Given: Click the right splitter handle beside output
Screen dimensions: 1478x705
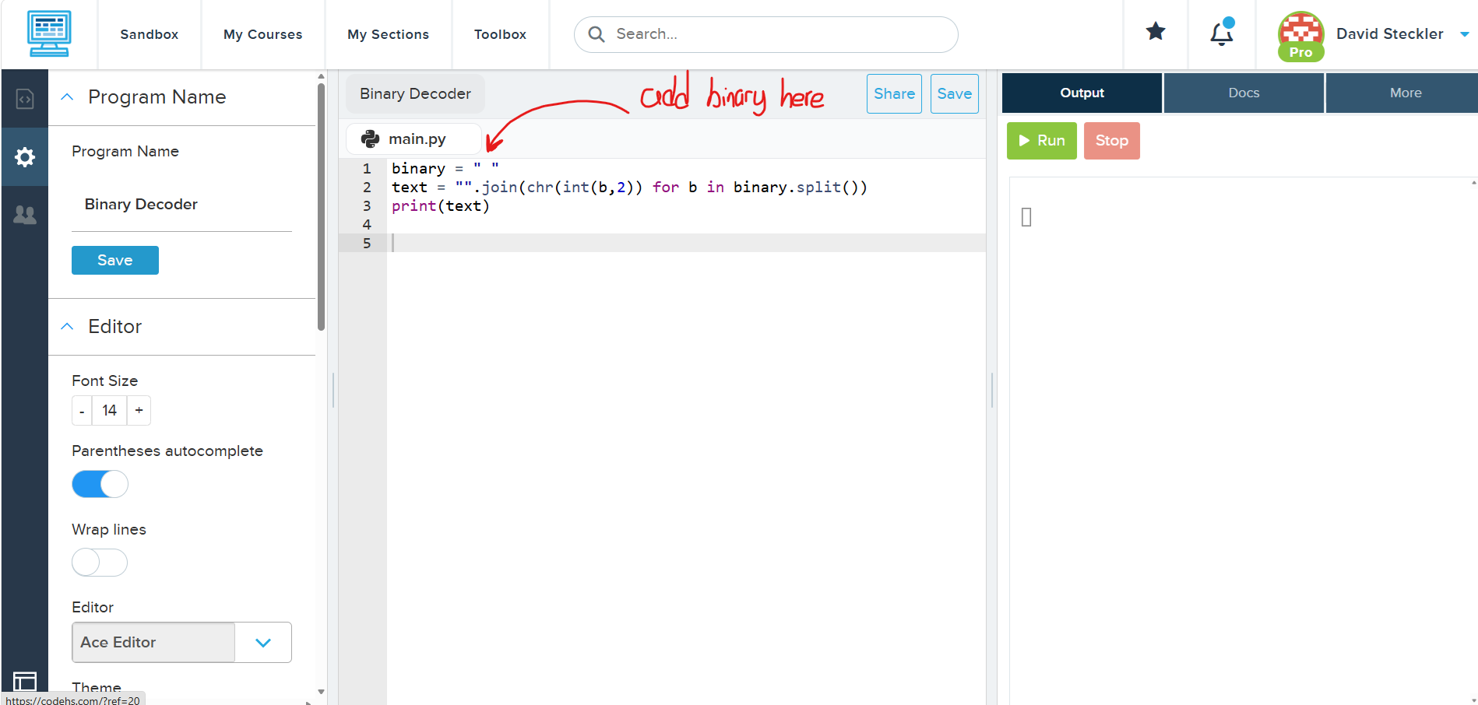Looking at the screenshot, I should (992, 390).
